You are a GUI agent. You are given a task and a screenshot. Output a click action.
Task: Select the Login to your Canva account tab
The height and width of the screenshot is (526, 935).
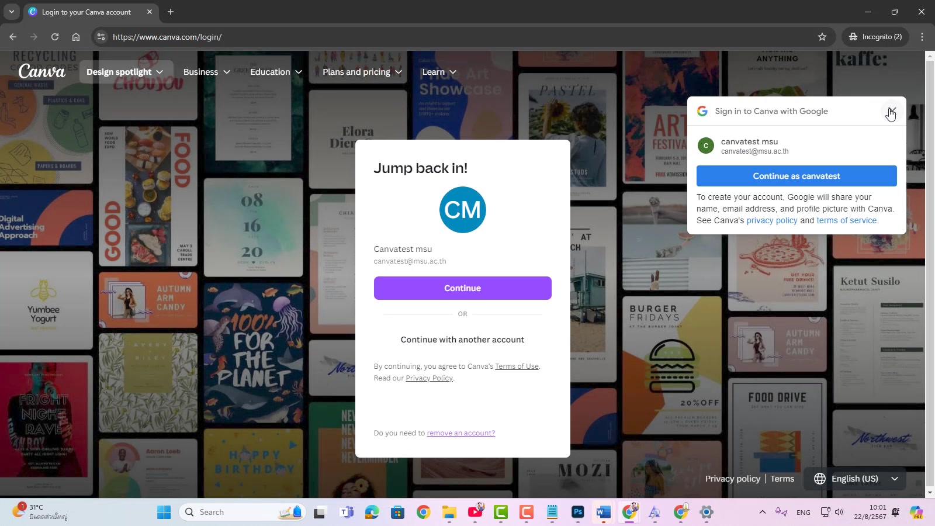pos(86,12)
